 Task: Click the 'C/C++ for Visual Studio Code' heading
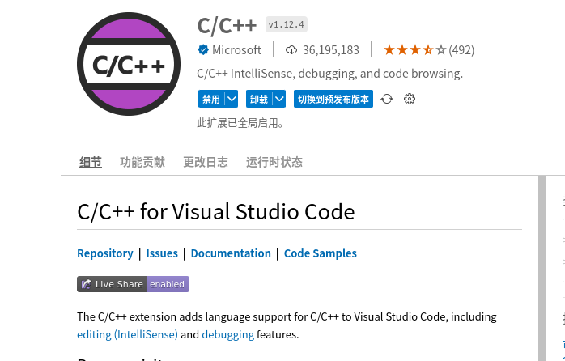pyautogui.click(x=216, y=211)
